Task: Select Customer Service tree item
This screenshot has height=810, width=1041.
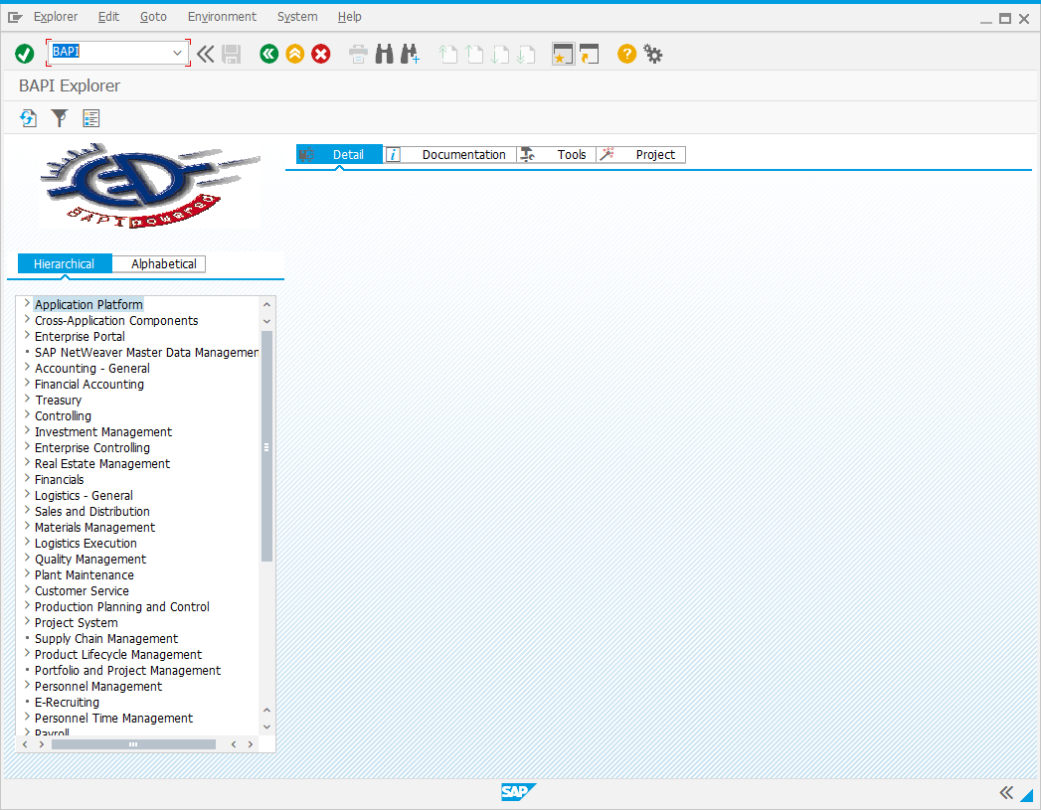Action: [x=82, y=591]
